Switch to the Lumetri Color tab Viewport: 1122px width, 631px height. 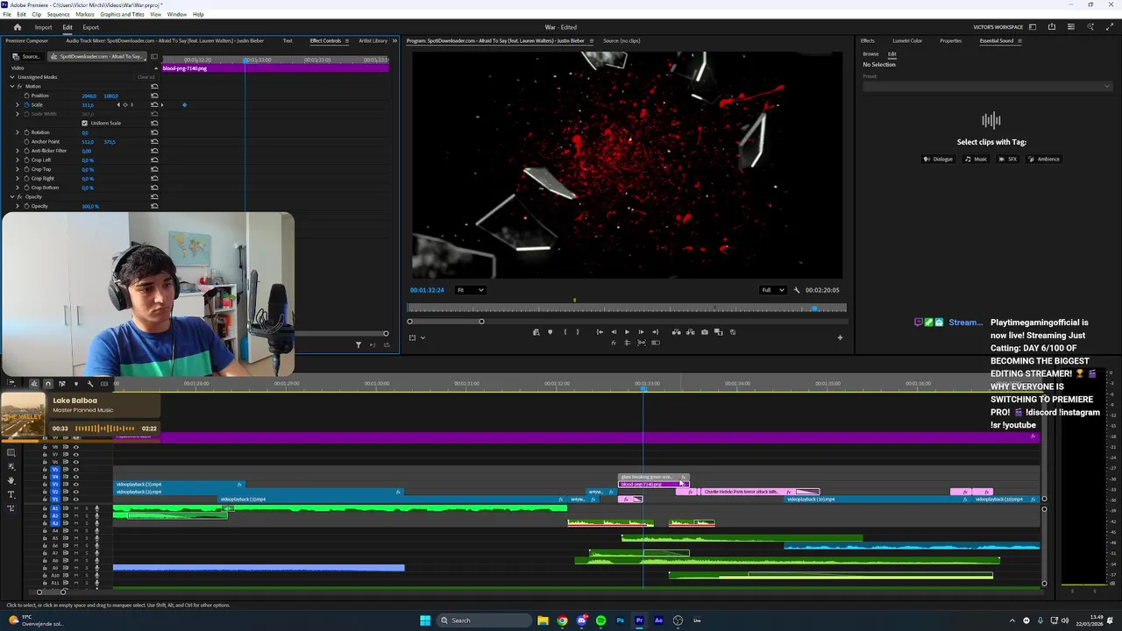click(x=907, y=40)
